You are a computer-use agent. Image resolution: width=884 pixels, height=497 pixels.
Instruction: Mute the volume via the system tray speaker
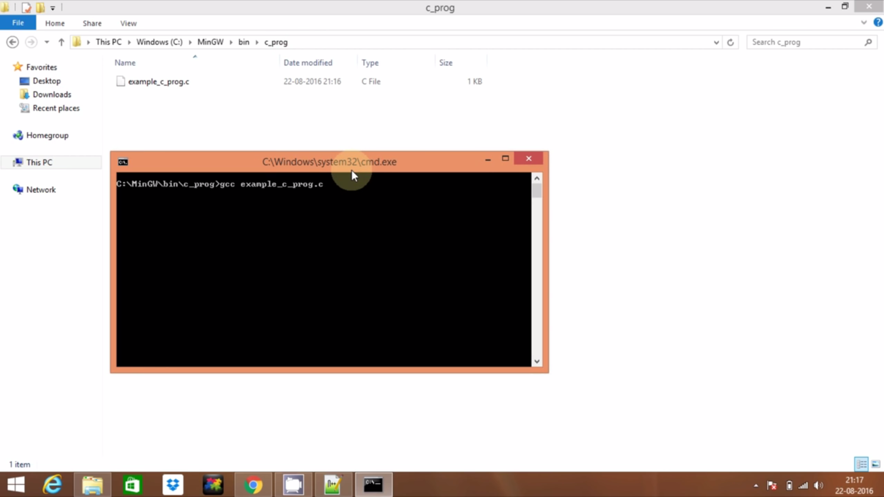pos(819,485)
